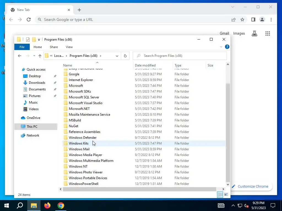The height and width of the screenshot is (211, 282).
Task: Open the notification center
Action: pyautogui.click(x=273, y=206)
